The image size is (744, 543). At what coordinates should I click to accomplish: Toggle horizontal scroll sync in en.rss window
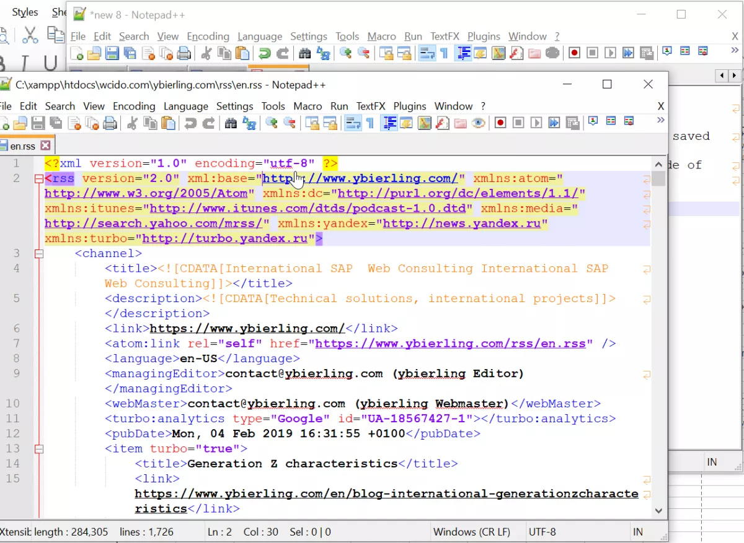[329, 123]
